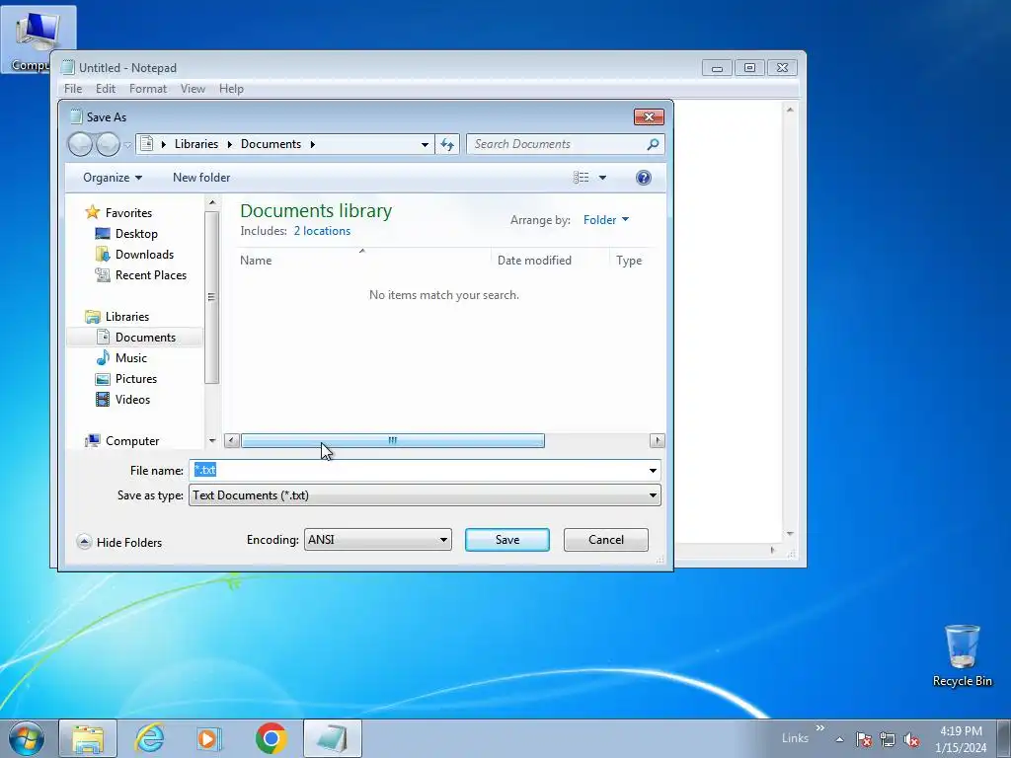Click the search magnifier icon
Image resolution: width=1011 pixels, height=758 pixels.
[653, 144]
